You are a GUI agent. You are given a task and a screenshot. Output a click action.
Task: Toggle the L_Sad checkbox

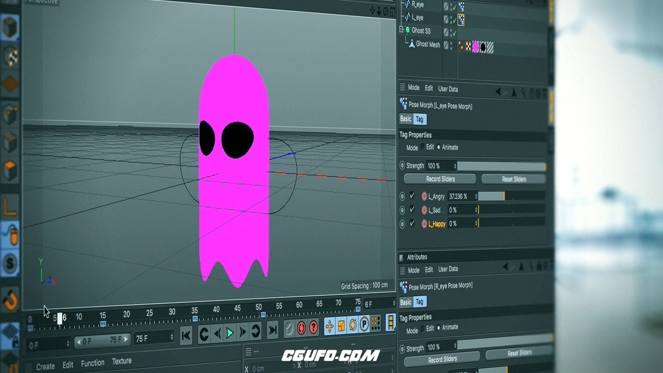click(412, 209)
